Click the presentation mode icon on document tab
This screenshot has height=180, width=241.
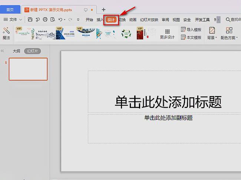[x=86, y=10]
